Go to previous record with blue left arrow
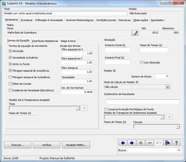The height and width of the screenshot is (162, 186). pos(123,143)
